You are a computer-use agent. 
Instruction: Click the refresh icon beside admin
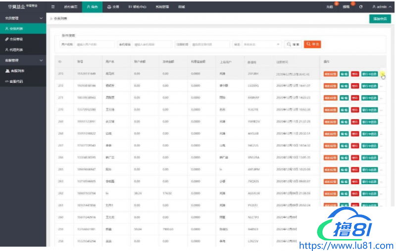tap(361, 7)
